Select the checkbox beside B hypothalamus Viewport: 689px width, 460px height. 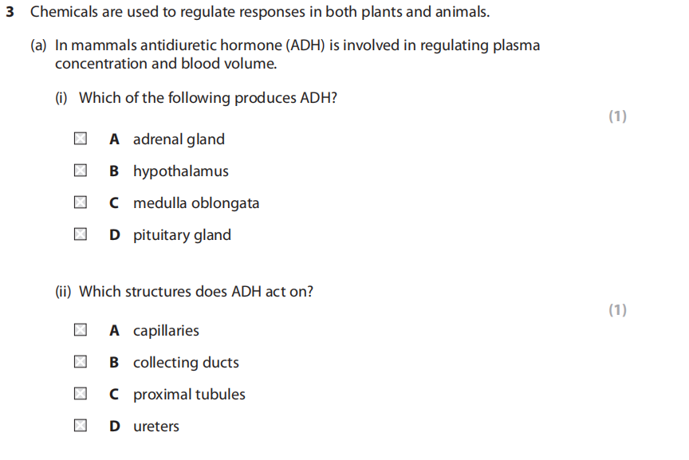(x=81, y=171)
